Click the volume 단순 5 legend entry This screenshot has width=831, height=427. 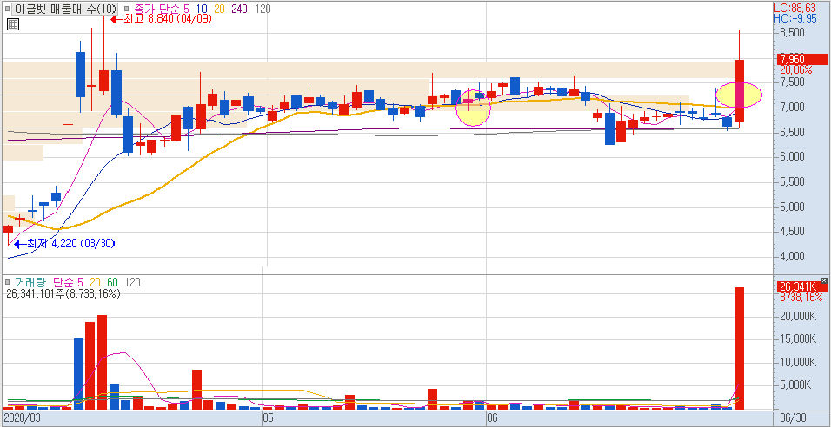[69, 283]
